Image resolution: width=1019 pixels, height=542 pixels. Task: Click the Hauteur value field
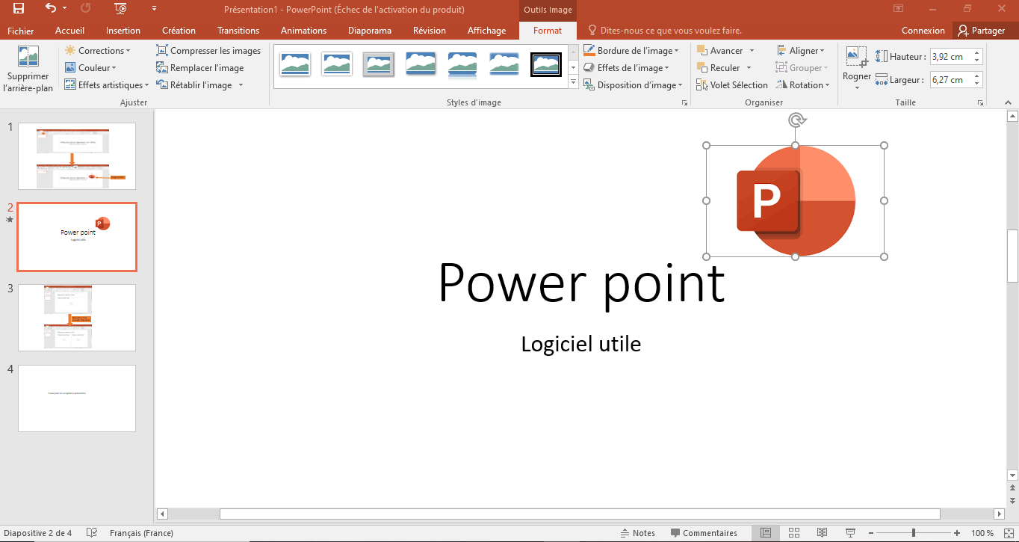pos(950,57)
